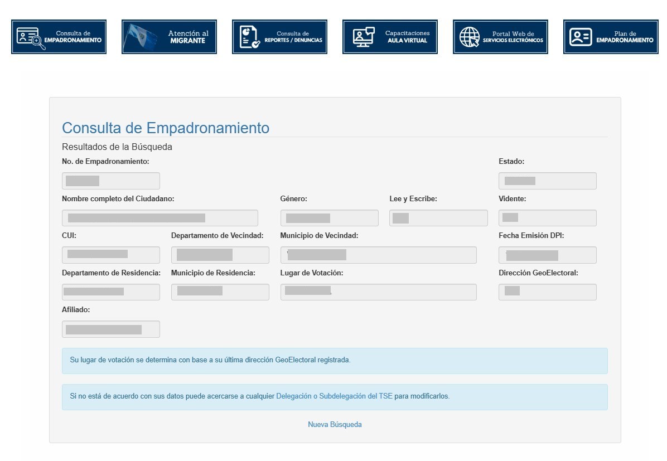Viewport: 667px width, 461px height.
Task: Click the Nueva Búsqueda link
Action: (335, 424)
